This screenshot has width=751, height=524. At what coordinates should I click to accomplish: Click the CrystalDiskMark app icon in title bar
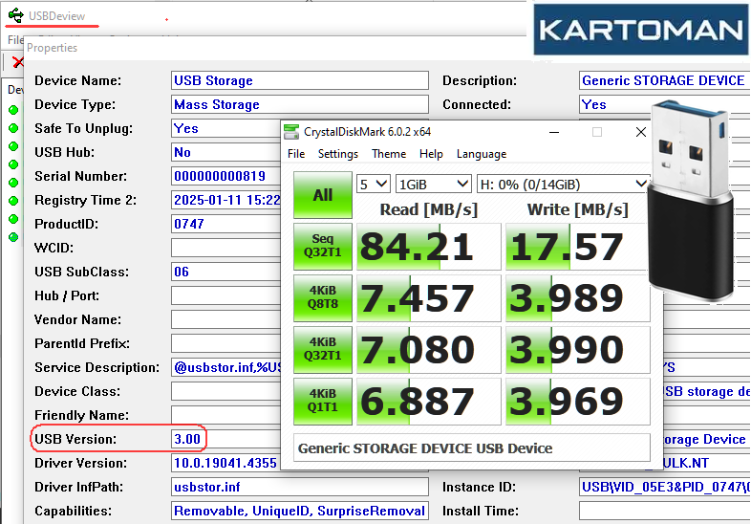click(x=292, y=131)
